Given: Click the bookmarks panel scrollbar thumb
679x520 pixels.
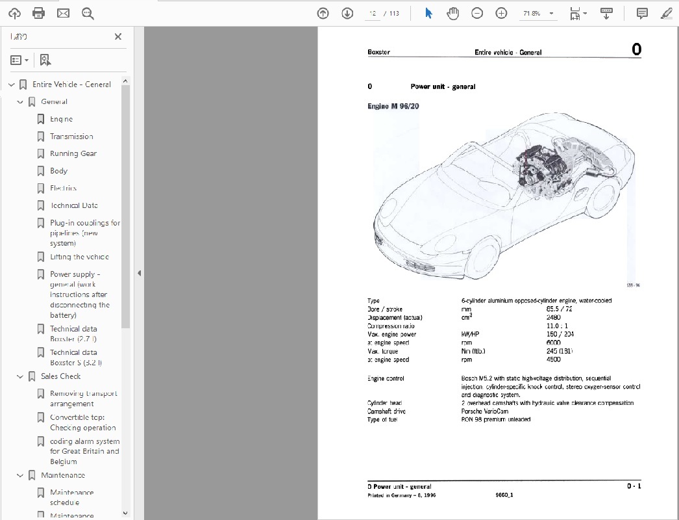Looking at the screenshot, I should click(125, 207).
